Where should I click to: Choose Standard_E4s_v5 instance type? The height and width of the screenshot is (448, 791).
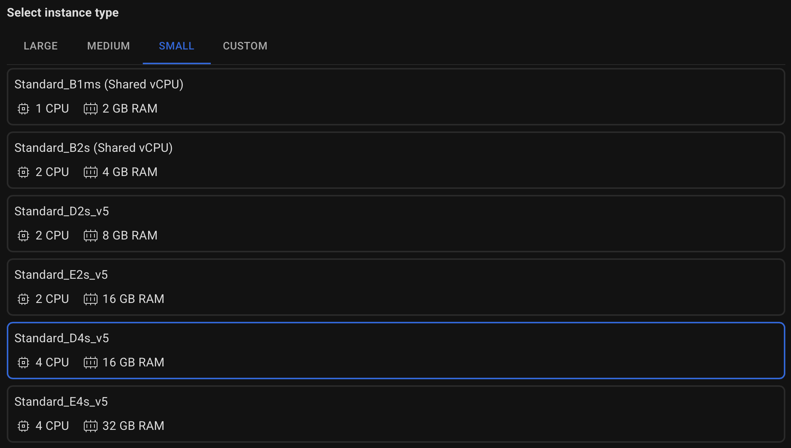[396, 414]
